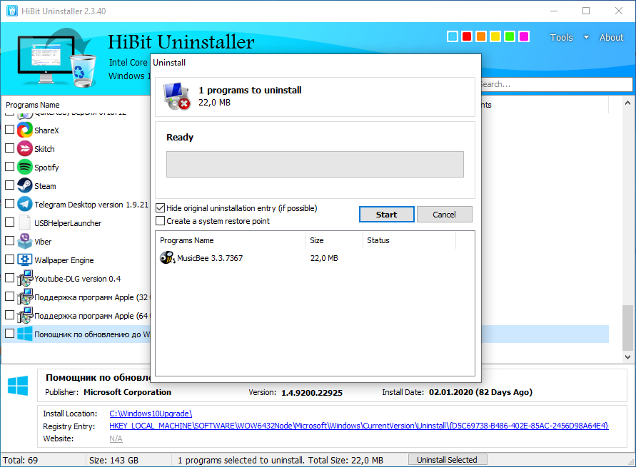The height and width of the screenshot is (467, 636).
Task: Click Programs Name header in uninstall dialog
Action: point(186,240)
